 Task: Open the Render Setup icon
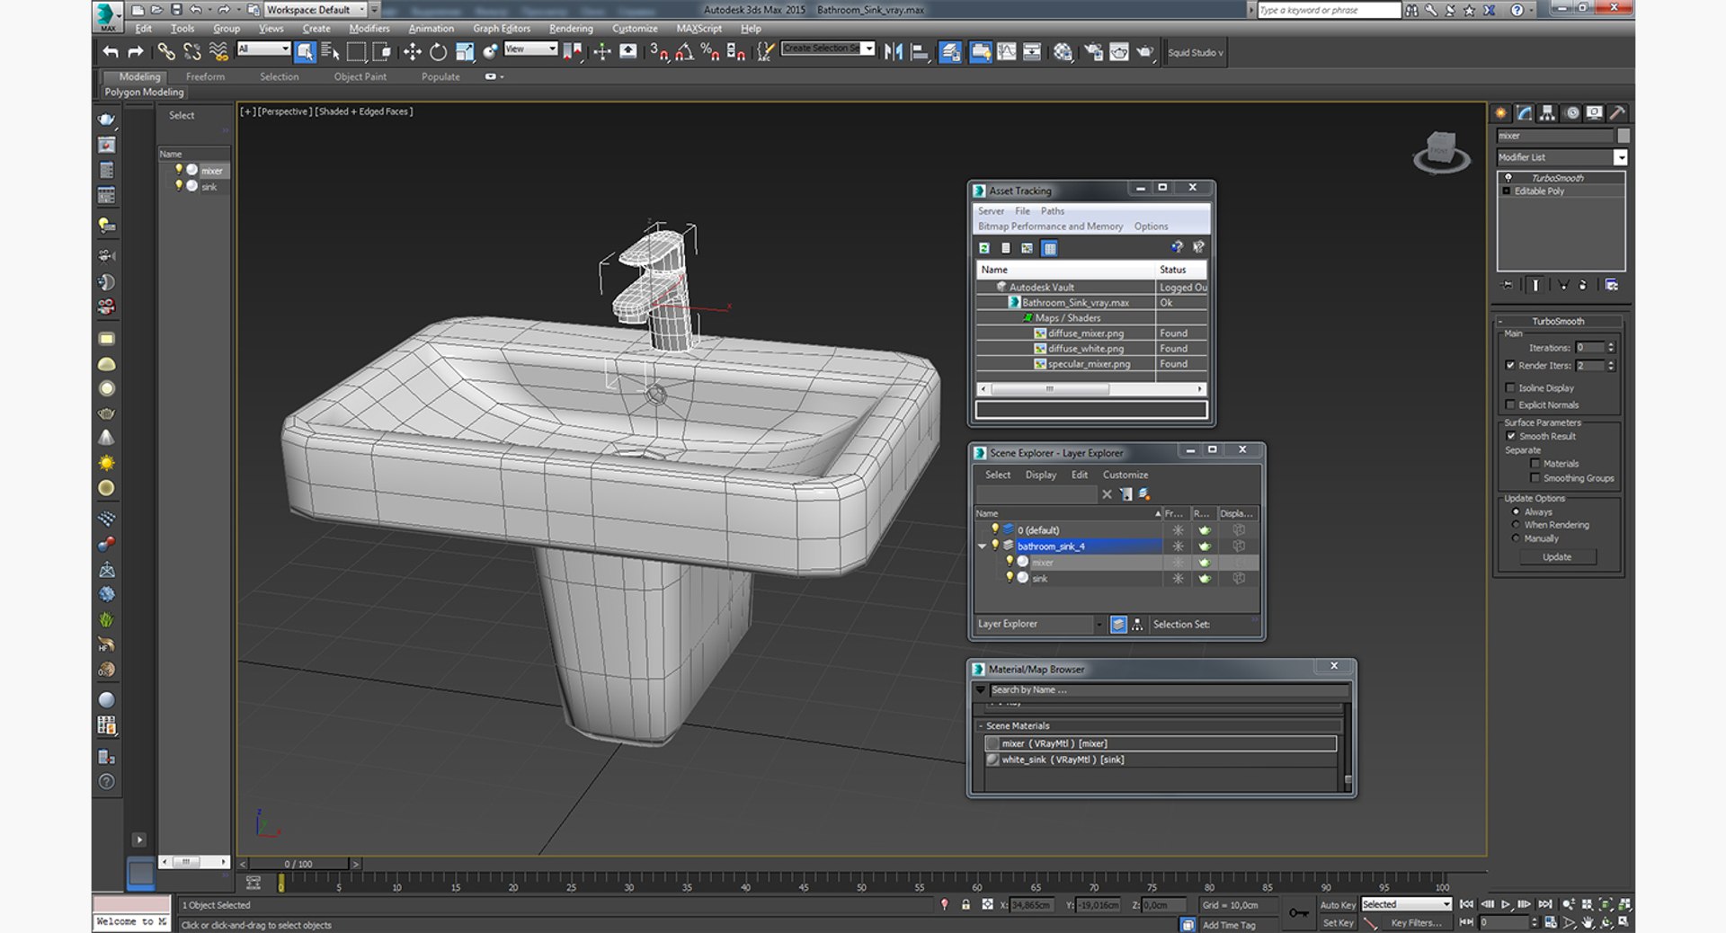[x=1092, y=52]
